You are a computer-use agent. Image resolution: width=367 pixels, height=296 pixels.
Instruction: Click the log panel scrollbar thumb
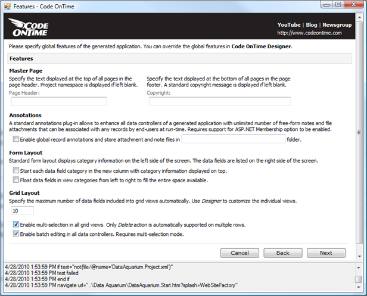pos(359,279)
